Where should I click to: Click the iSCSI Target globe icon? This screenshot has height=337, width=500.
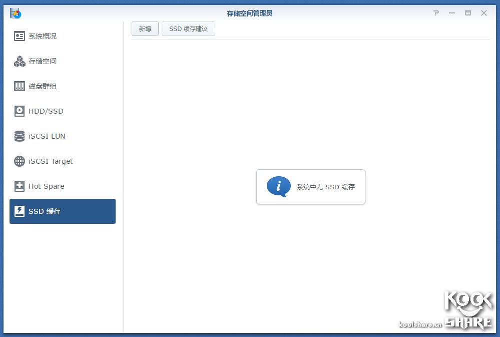point(19,161)
